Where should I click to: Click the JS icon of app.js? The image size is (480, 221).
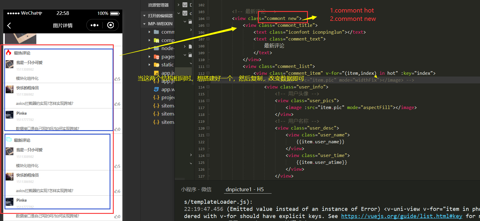click(x=156, y=73)
